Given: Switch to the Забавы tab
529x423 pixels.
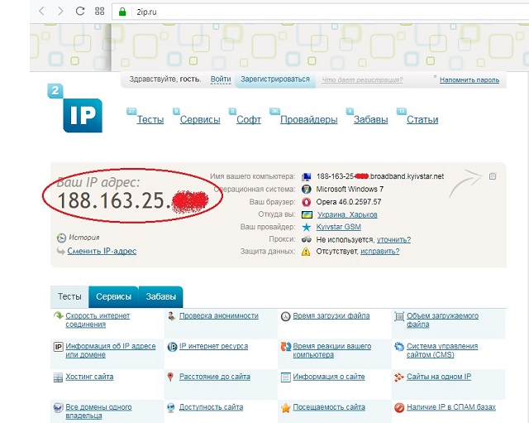Looking at the screenshot, I should pos(160,296).
